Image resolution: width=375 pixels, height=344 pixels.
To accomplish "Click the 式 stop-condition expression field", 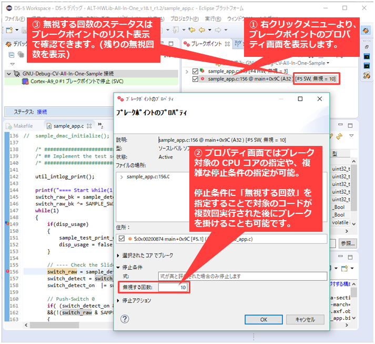I will [x=242, y=276].
